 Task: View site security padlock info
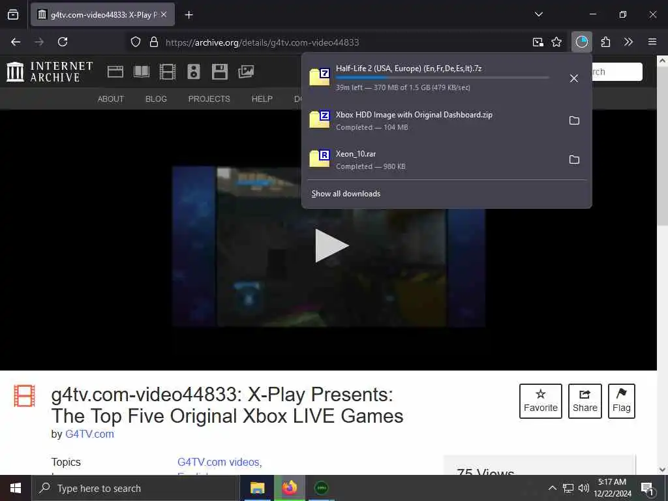click(154, 42)
